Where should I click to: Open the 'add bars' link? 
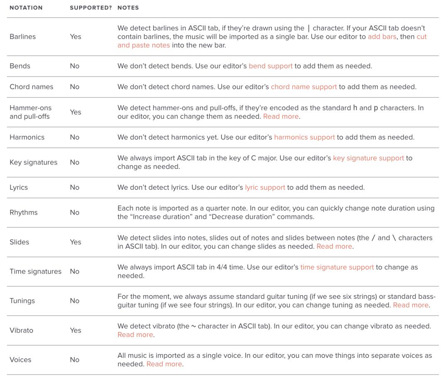(x=382, y=37)
